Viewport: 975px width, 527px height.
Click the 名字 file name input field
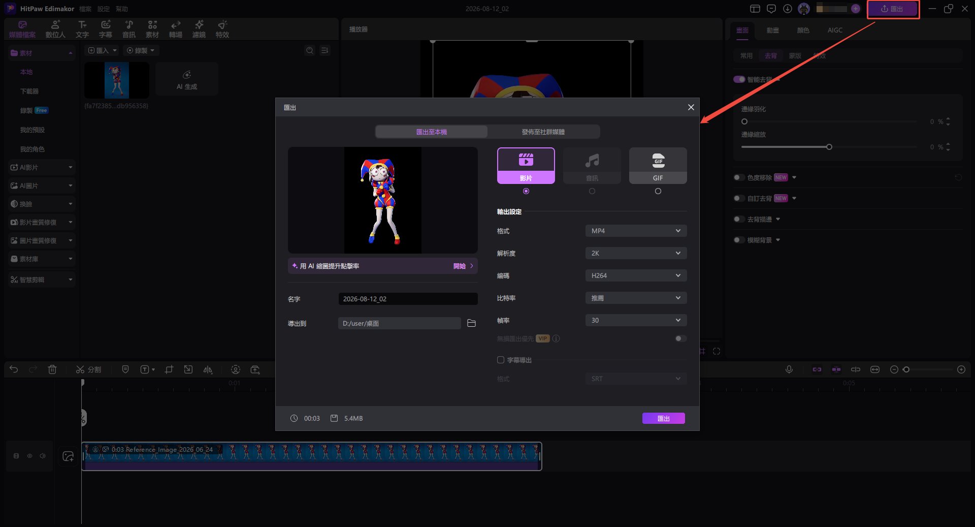[x=408, y=299]
